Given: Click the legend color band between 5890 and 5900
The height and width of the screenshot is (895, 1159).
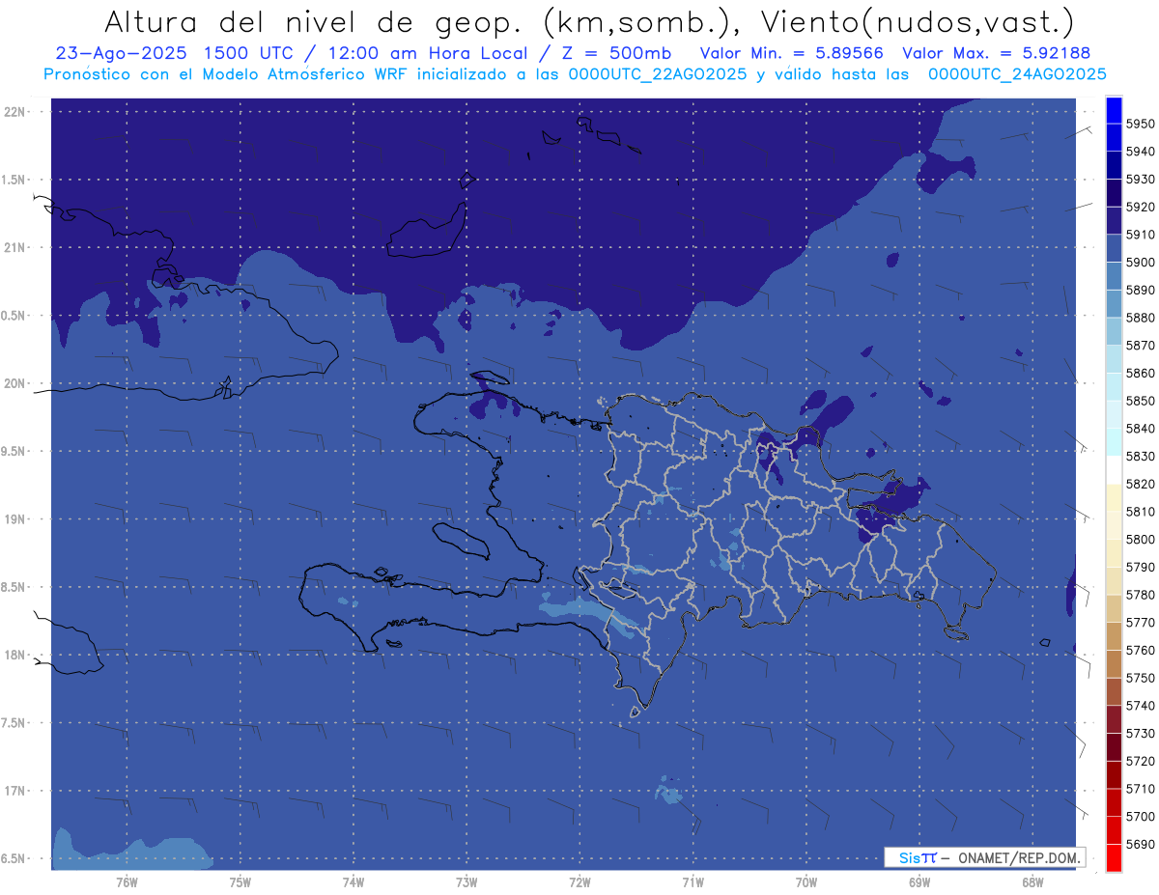Looking at the screenshot, I should pos(1114,276).
